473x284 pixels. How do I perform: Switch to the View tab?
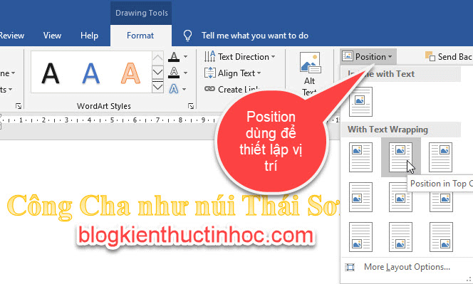[52, 36]
